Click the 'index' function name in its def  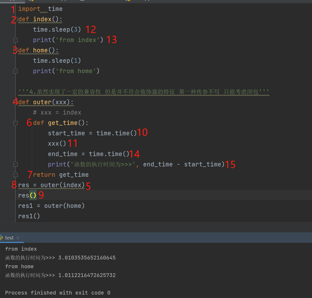42,19
